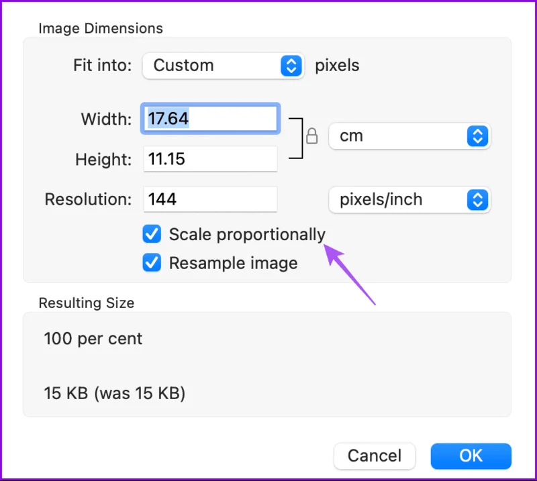Click the 15 KB resulting file size text
This screenshot has width=537, height=481.
pyautogui.click(x=114, y=393)
